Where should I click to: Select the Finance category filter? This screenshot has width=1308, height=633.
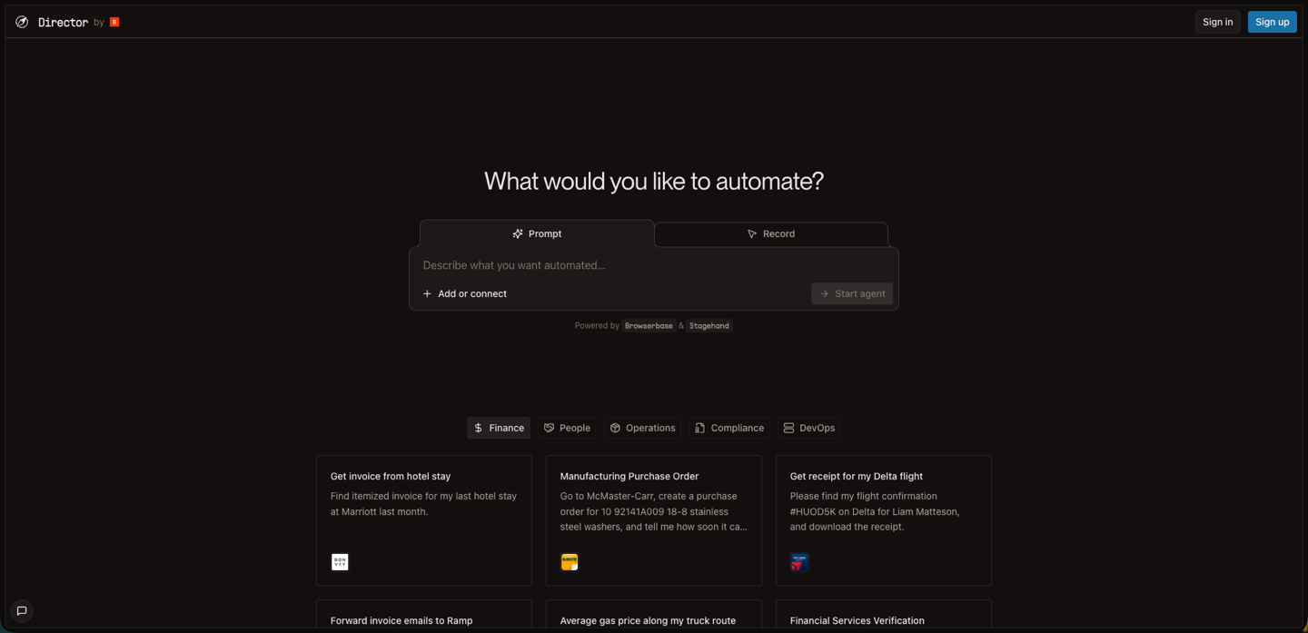499,428
